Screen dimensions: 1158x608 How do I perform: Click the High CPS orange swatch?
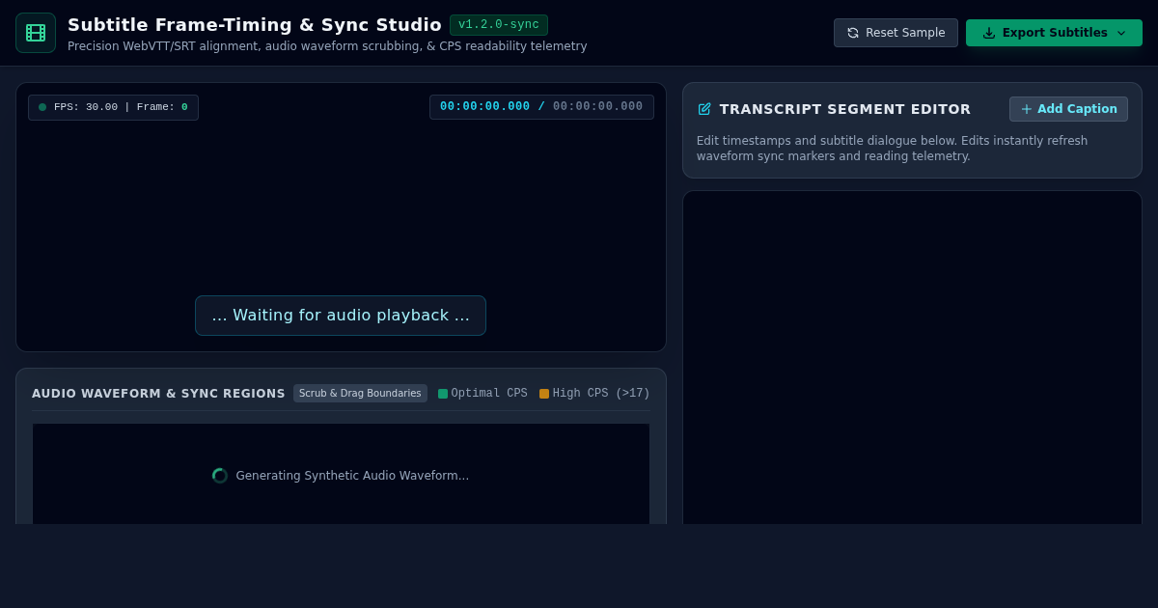(x=544, y=394)
